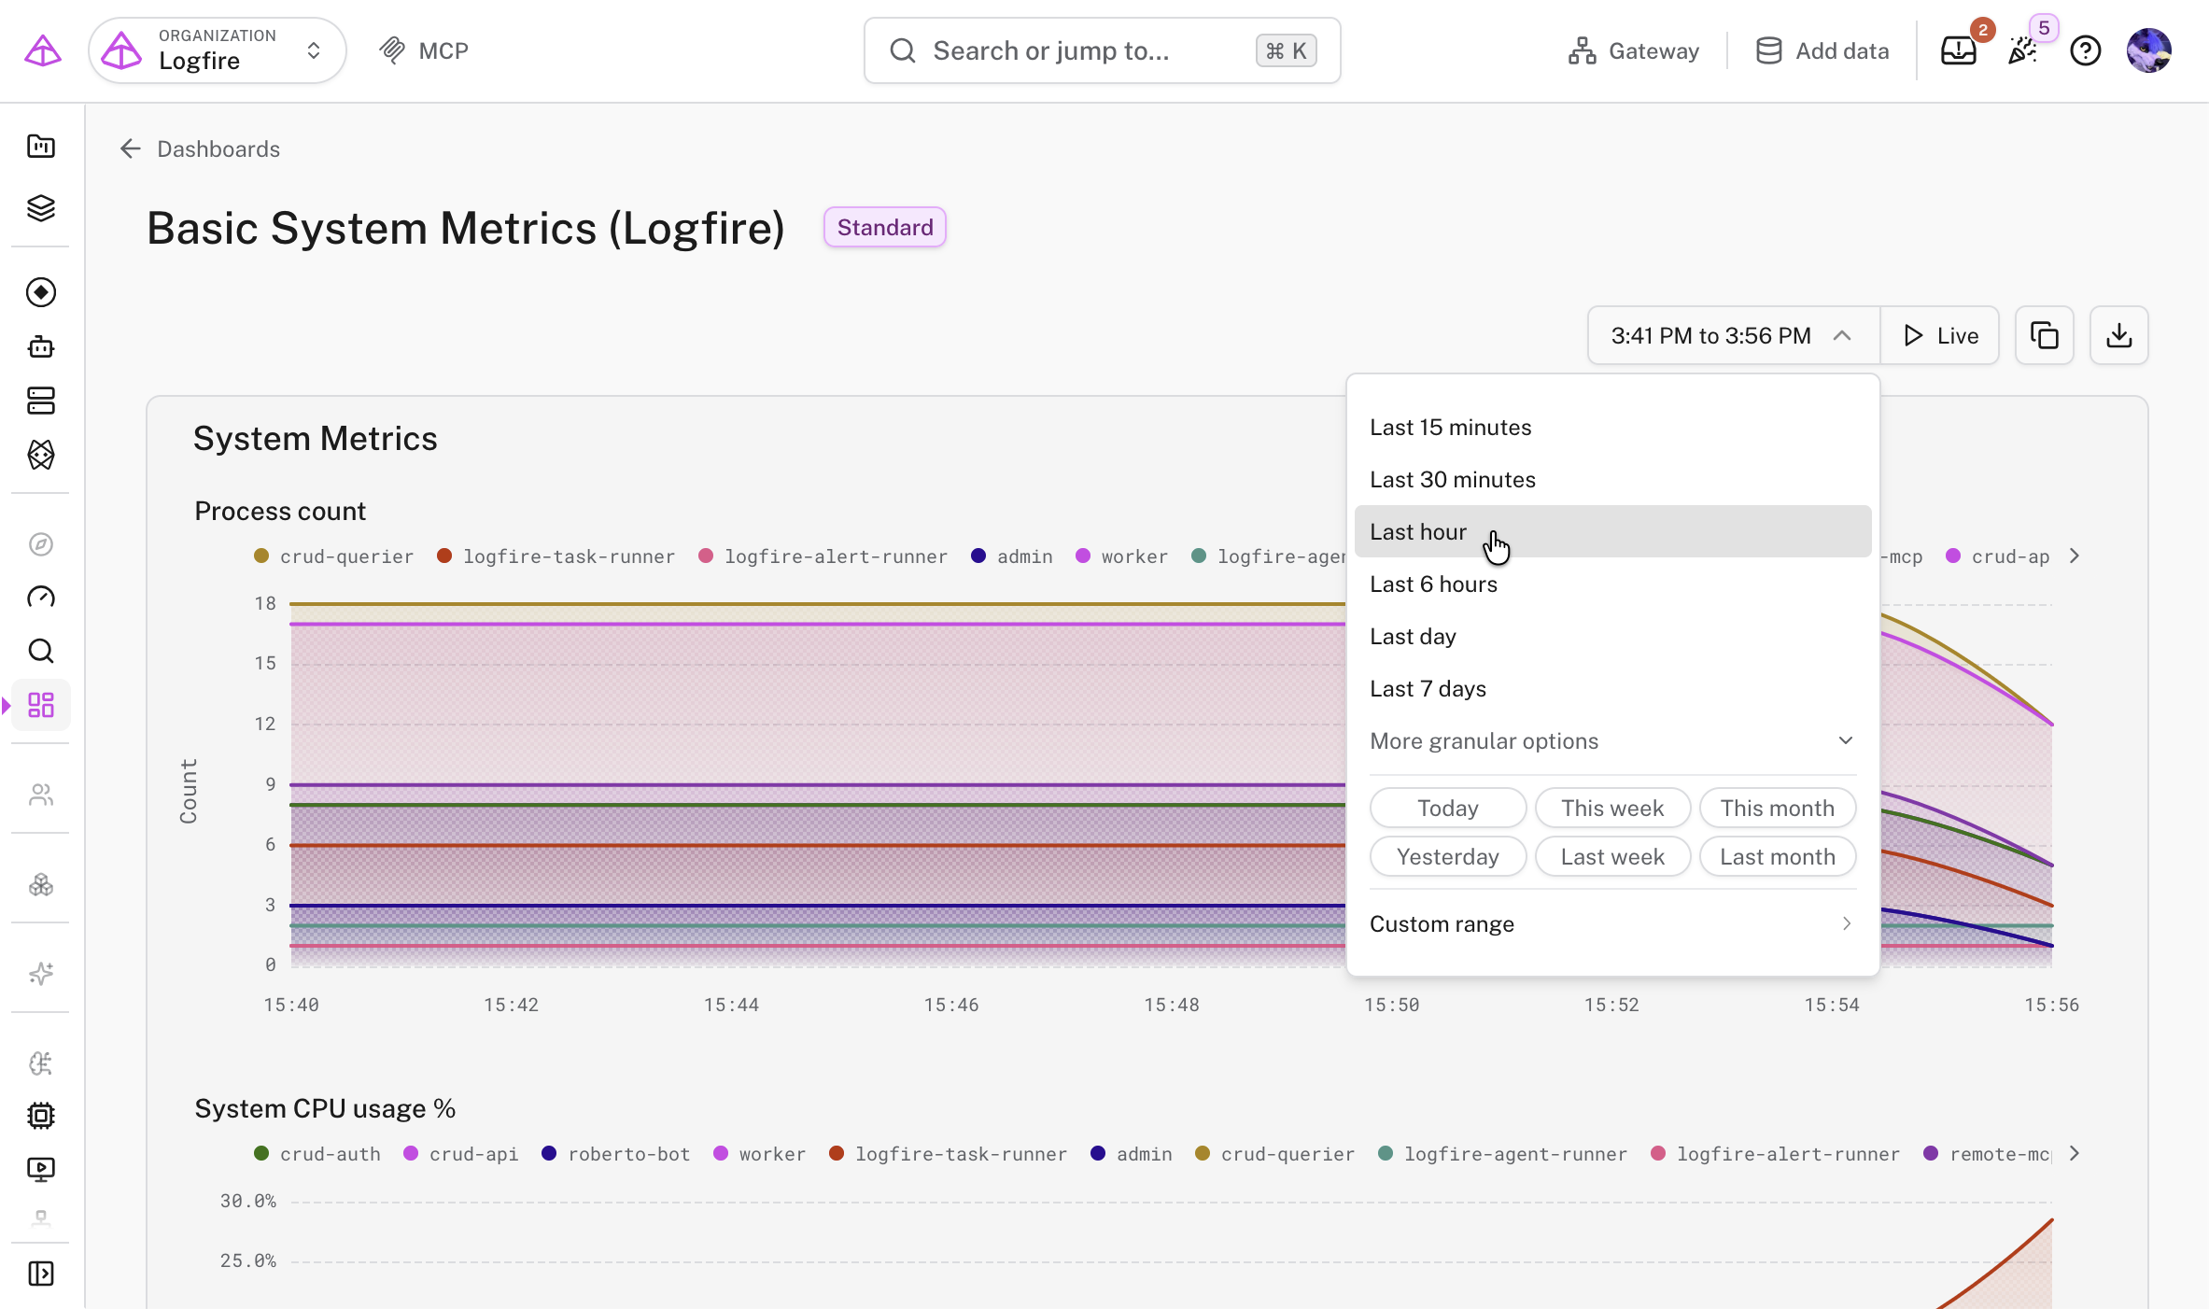Viewport: 2209px width, 1309px height.
Task: Open the robot agent icon in sidebar
Action: [x=41, y=346]
